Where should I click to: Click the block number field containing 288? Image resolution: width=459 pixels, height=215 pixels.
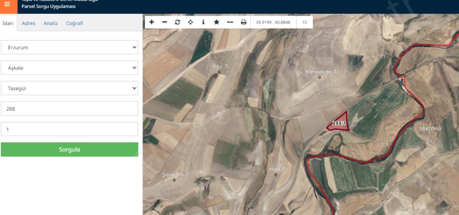pyautogui.click(x=69, y=109)
